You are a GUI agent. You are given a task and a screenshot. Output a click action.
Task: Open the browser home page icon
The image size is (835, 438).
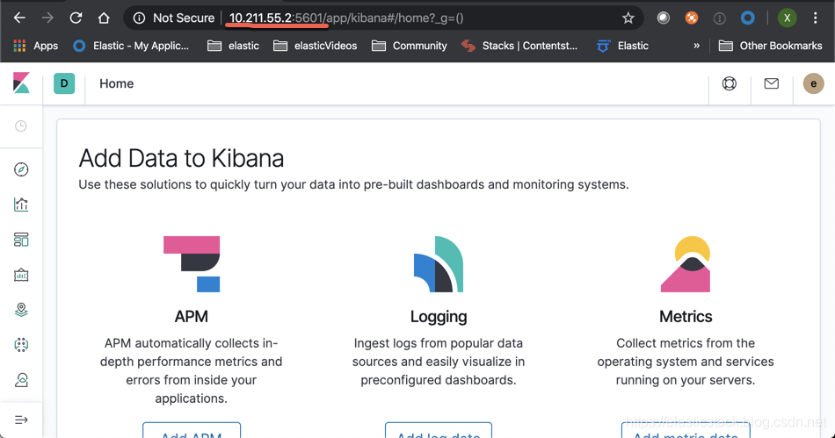pyautogui.click(x=104, y=18)
